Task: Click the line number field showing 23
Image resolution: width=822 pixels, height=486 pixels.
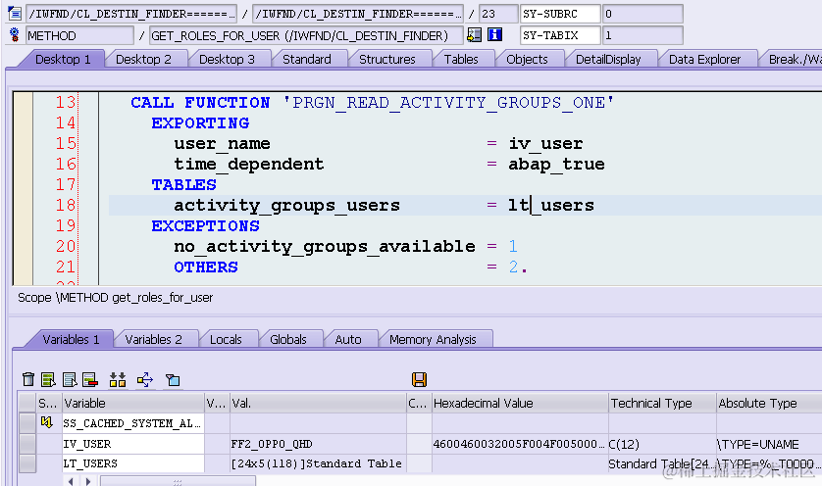Action: coord(498,14)
